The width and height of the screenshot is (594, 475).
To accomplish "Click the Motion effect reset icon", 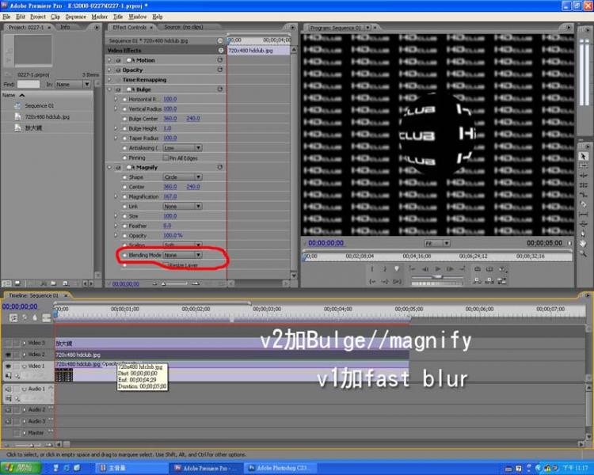I will point(220,60).
